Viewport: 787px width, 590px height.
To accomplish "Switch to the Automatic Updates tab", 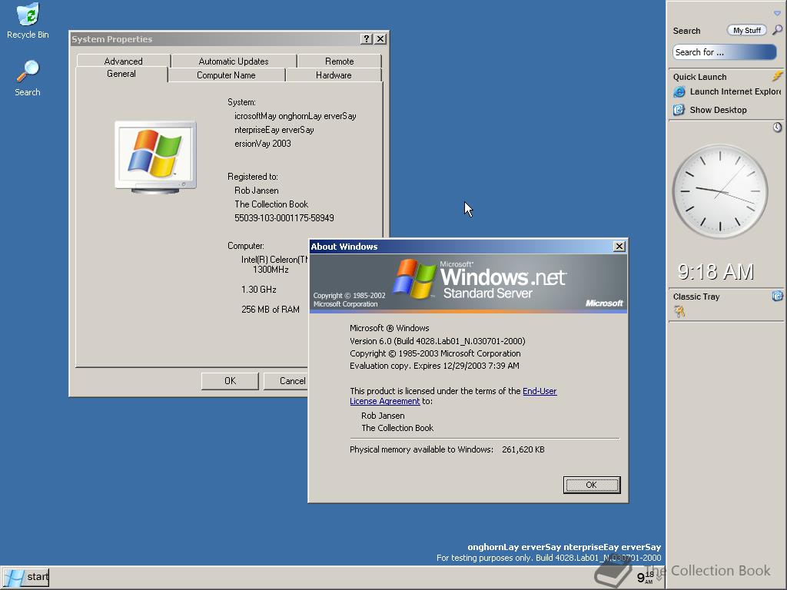I will pyautogui.click(x=234, y=61).
